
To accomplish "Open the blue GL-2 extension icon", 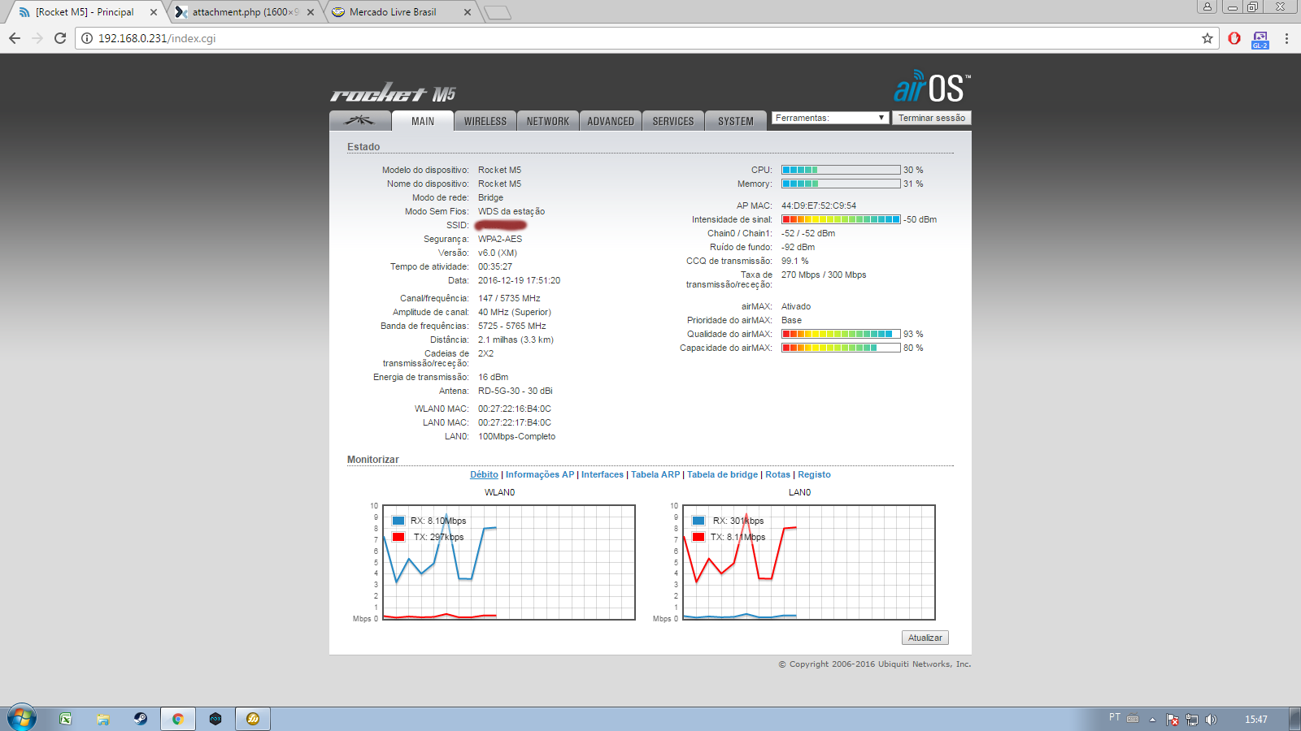I will pyautogui.click(x=1260, y=39).
